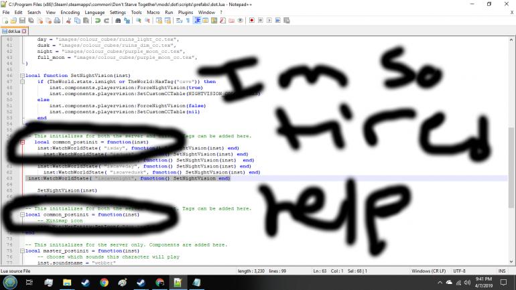Screen dimensions: 516x290
Task: Toggle Word Wrap toolbar button
Action: tap(179, 20)
